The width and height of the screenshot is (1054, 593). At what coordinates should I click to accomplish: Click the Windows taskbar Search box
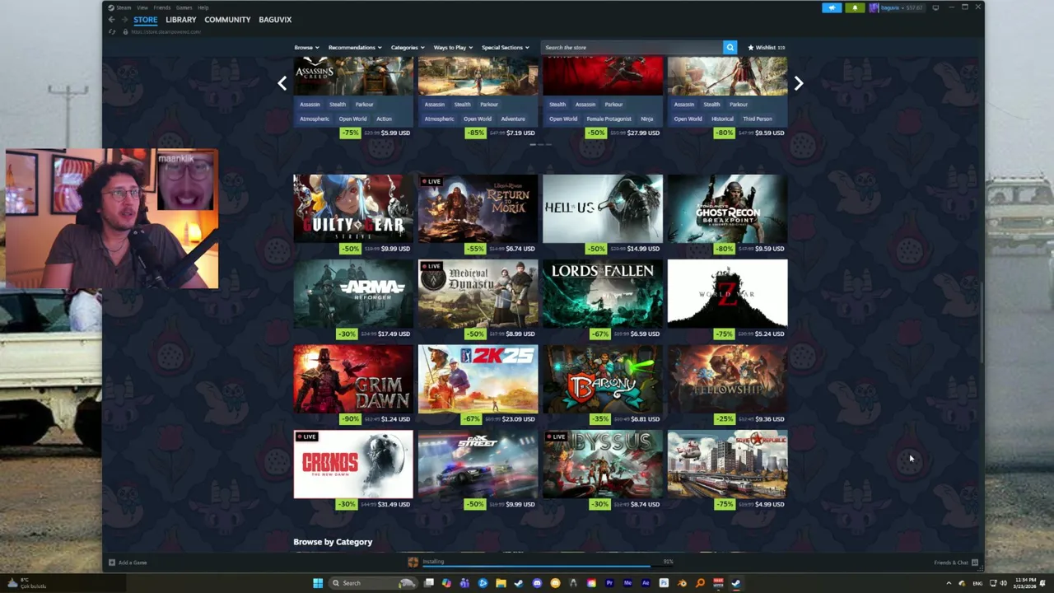[371, 583]
